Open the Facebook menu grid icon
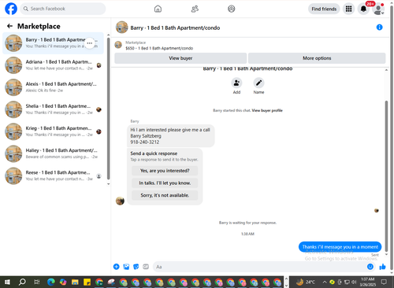 pyautogui.click(x=348, y=9)
